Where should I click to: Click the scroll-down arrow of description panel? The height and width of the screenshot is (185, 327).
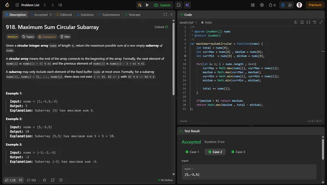[x=174, y=174]
